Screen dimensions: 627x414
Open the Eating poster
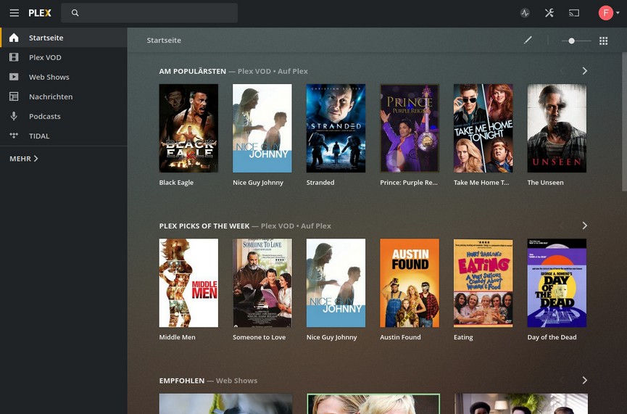(x=483, y=283)
